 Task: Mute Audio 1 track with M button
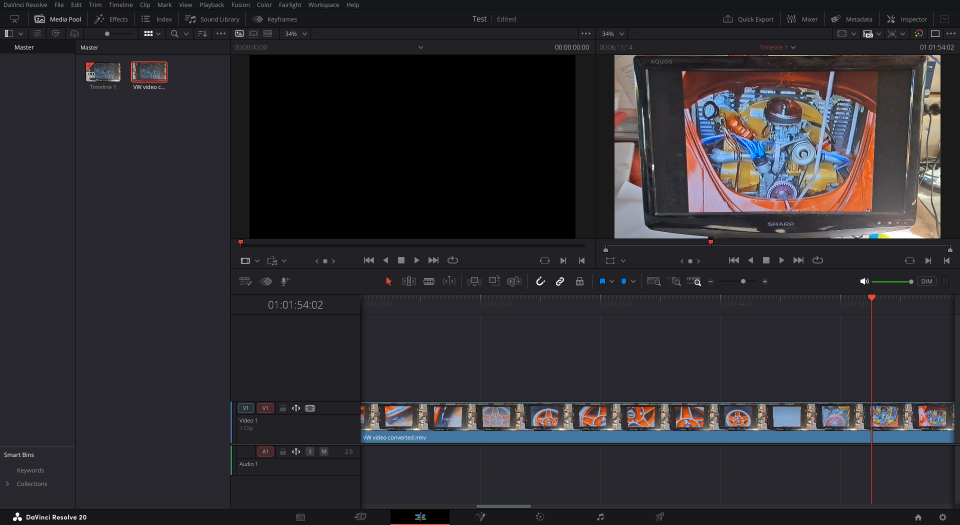click(x=324, y=451)
